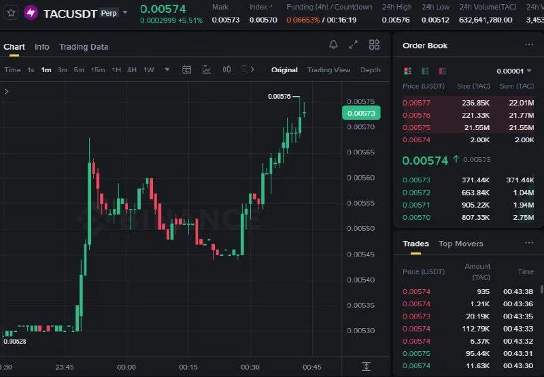This screenshot has height=377, width=544.
Task: Open Order Book more options menu
Action: pos(529,45)
